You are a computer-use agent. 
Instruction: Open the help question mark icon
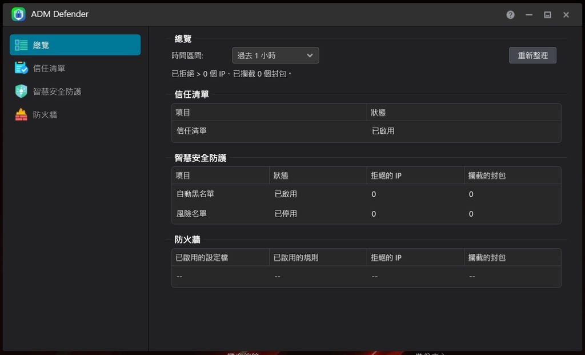point(510,14)
